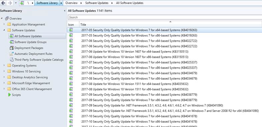The image size is (262, 127).
Task: Expand the Desktop Analytics Servicing folder
Action: click(4, 77)
